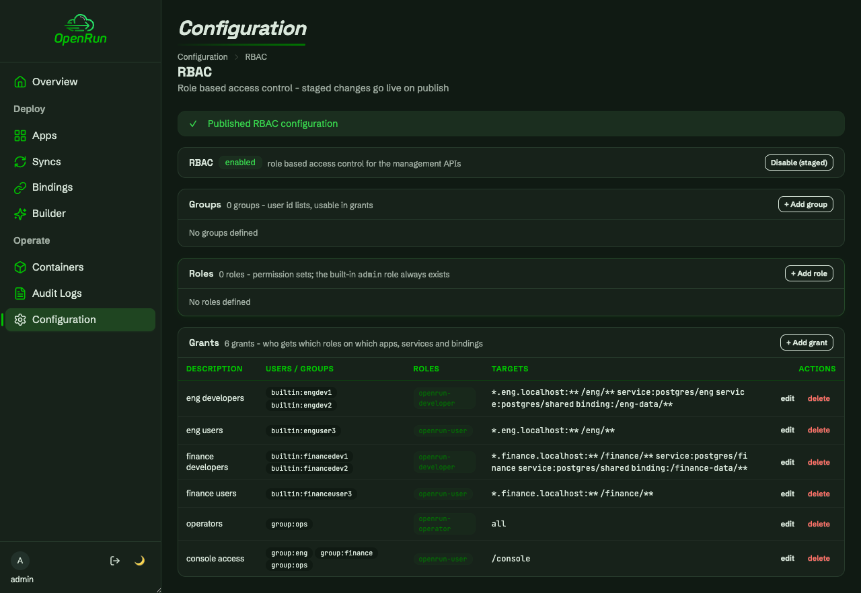Click the Syncs refresh icon
Viewport: 861px width, 593px height.
tap(20, 162)
